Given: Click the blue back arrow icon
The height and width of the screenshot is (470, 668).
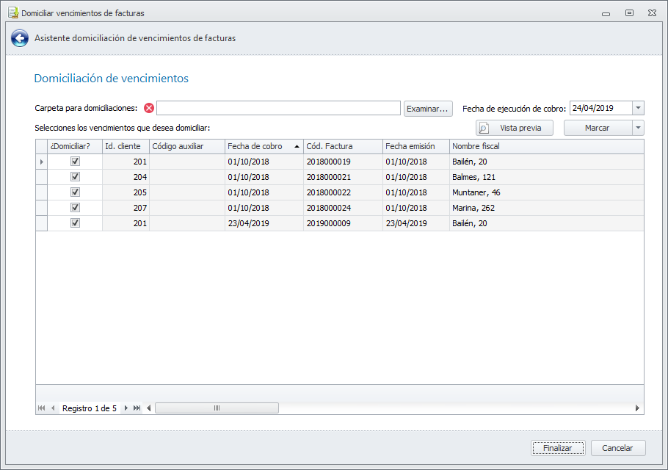Looking at the screenshot, I should (x=20, y=38).
